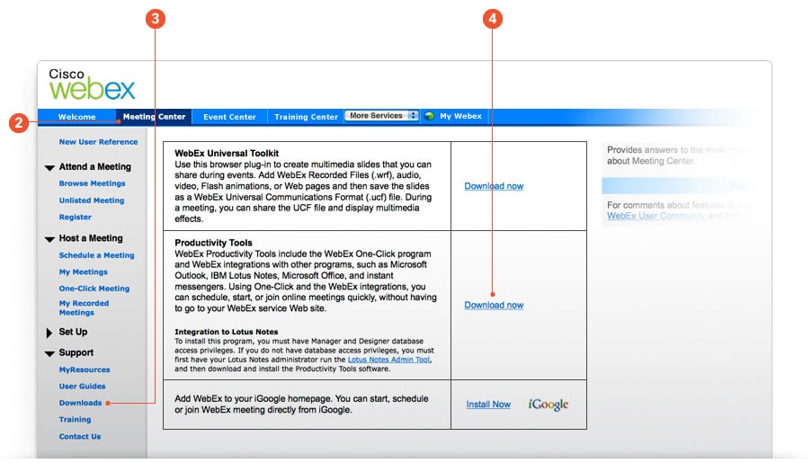Click the WebEx Universal Toolkit heading
Screen dimensions: 812x463
(x=227, y=154)
